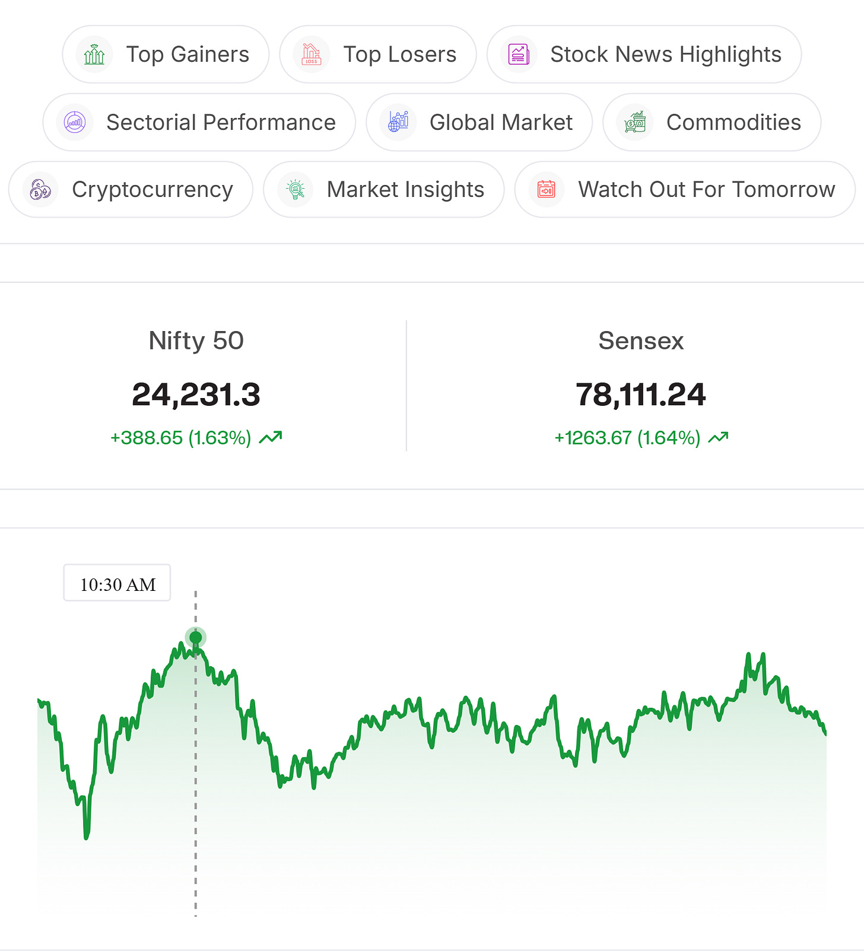Click the 10:30 AM chart tooltip
The image size is (864, 951).
117,583
